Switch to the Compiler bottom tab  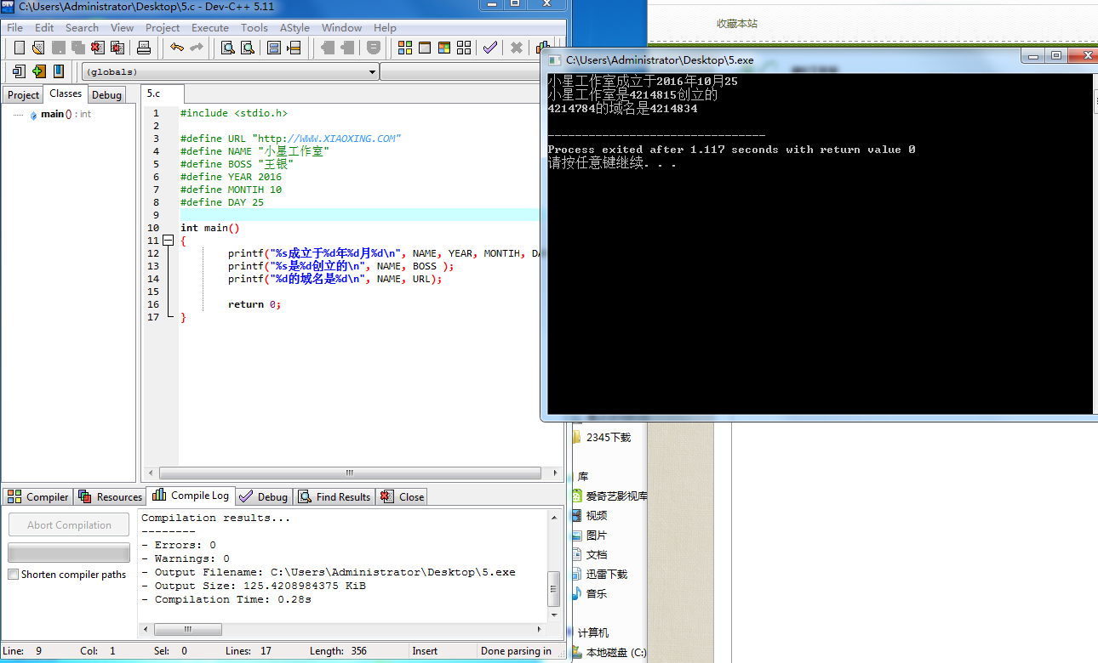click(x=38, y=497)
